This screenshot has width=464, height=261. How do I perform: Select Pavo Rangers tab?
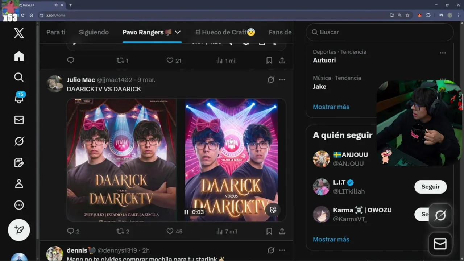147,32
